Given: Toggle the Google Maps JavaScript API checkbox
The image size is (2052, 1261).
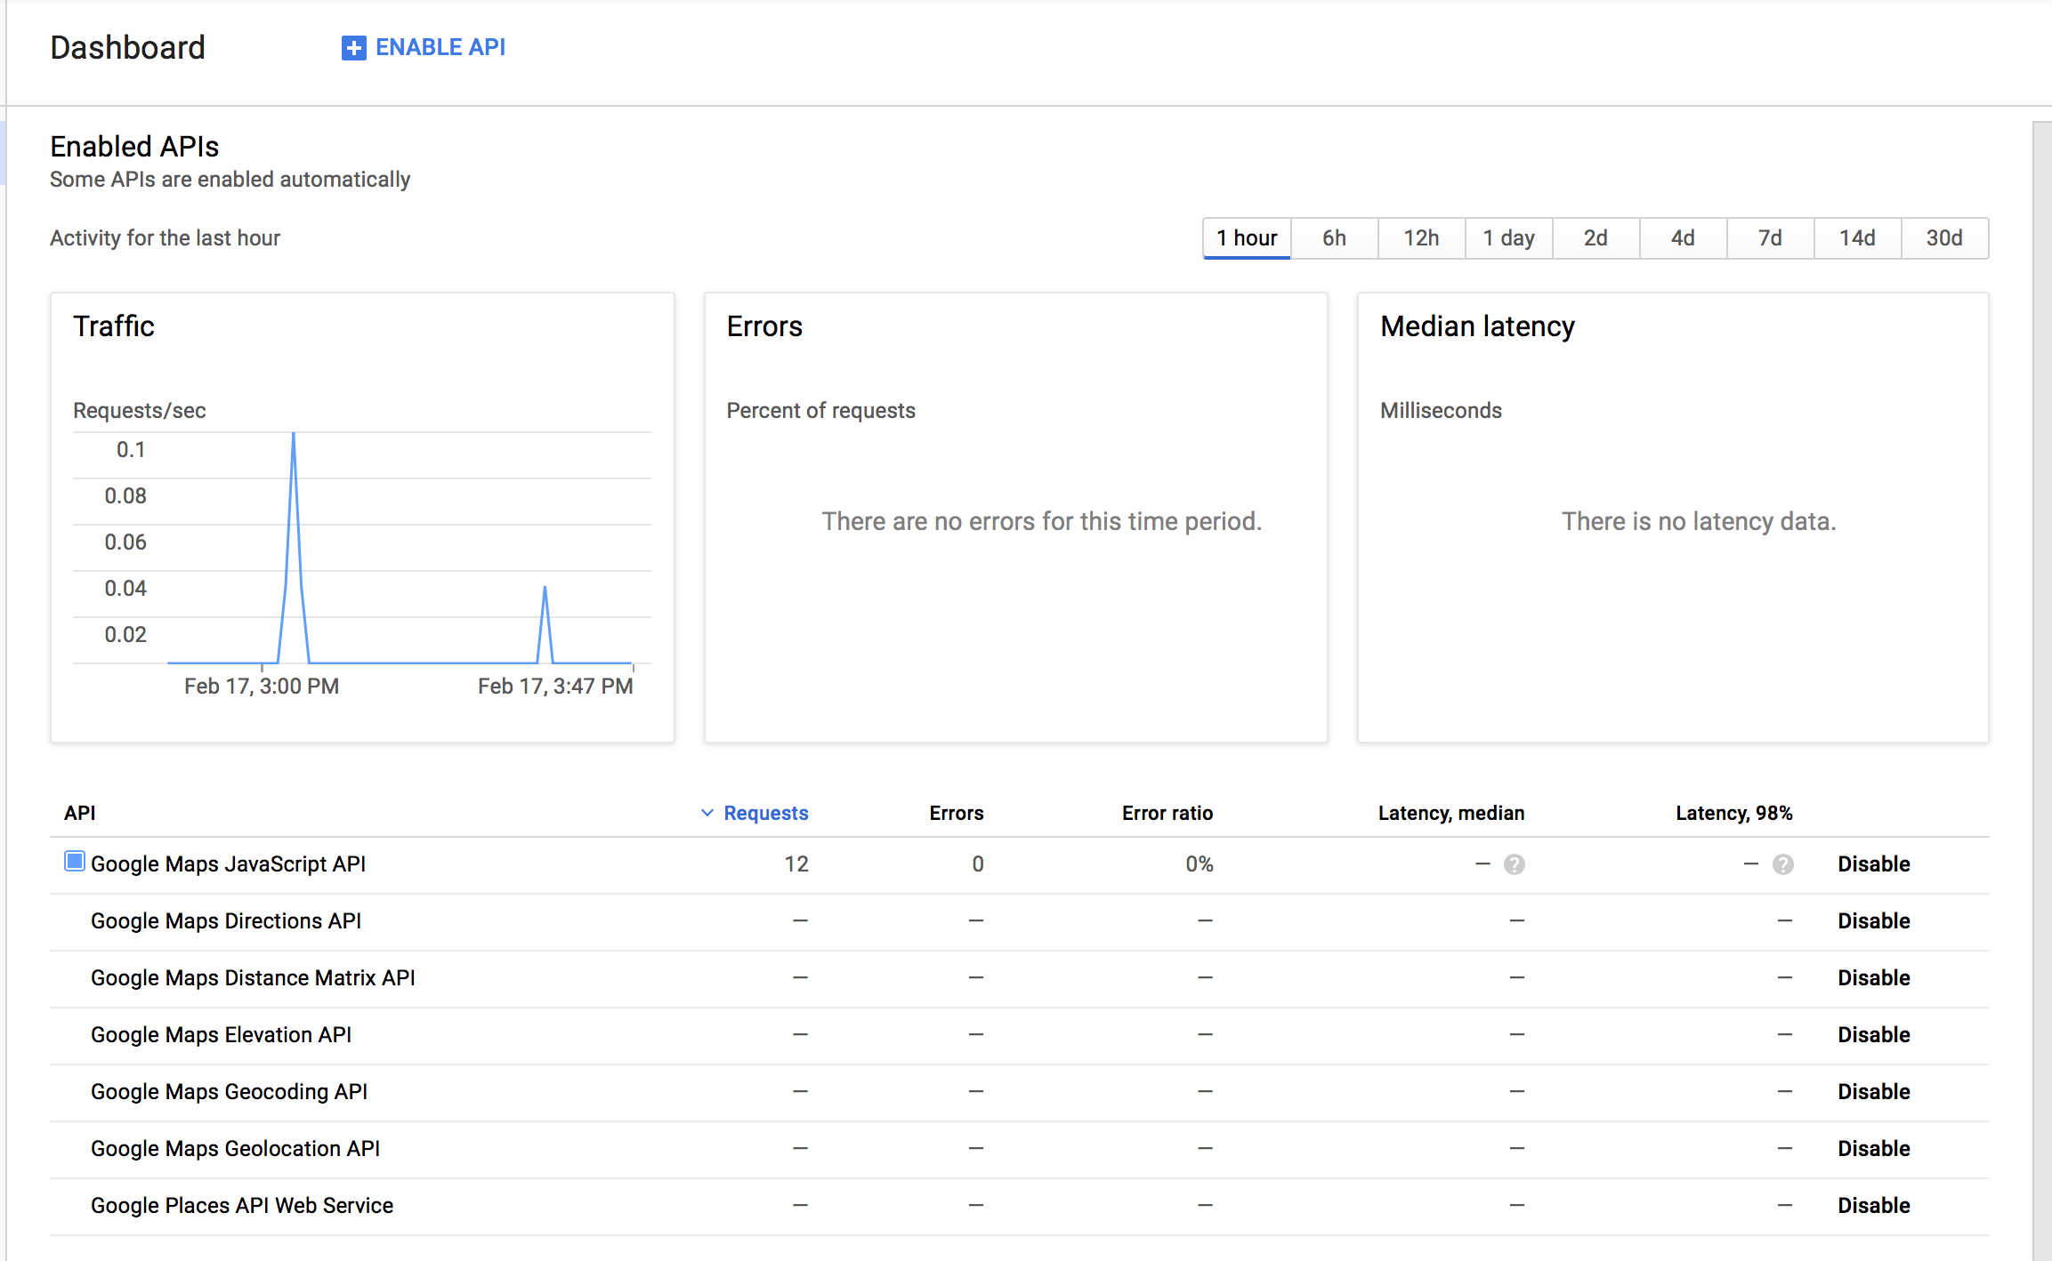Looking at the screenshot, I should [x=75, y=862].
